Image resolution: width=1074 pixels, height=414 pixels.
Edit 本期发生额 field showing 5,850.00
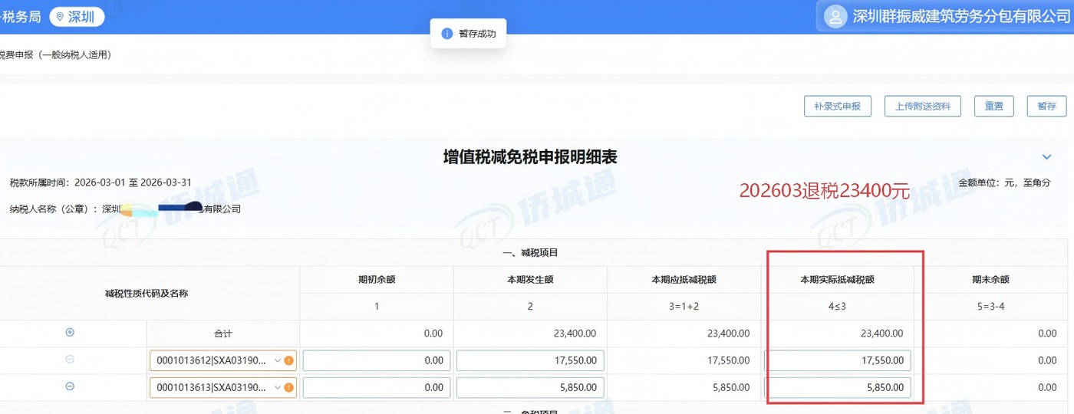[530, 387]
